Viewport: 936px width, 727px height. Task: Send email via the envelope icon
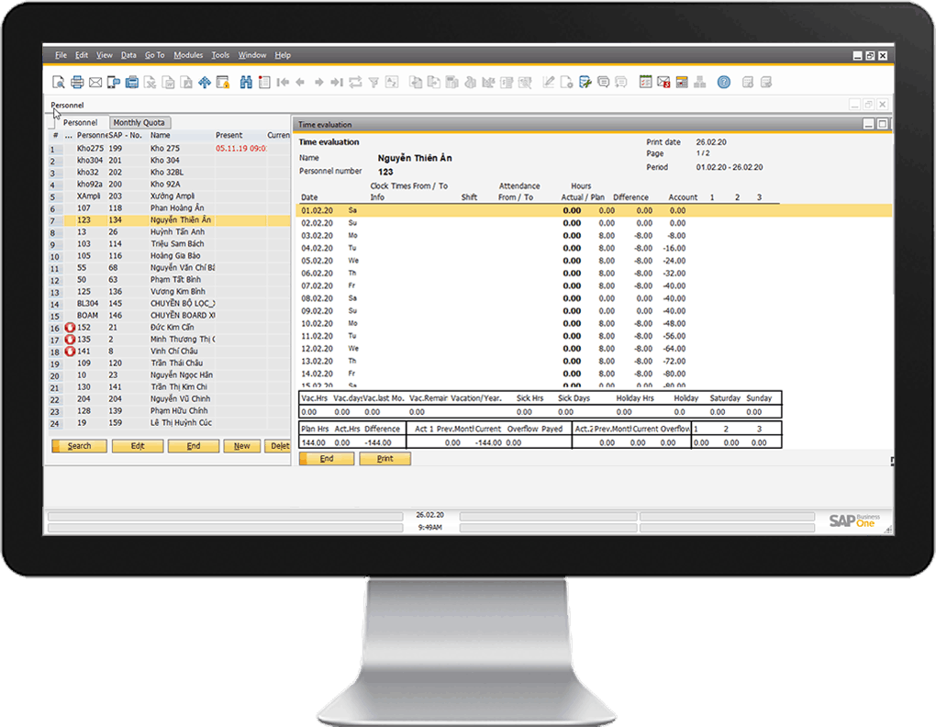click(95, 83)
